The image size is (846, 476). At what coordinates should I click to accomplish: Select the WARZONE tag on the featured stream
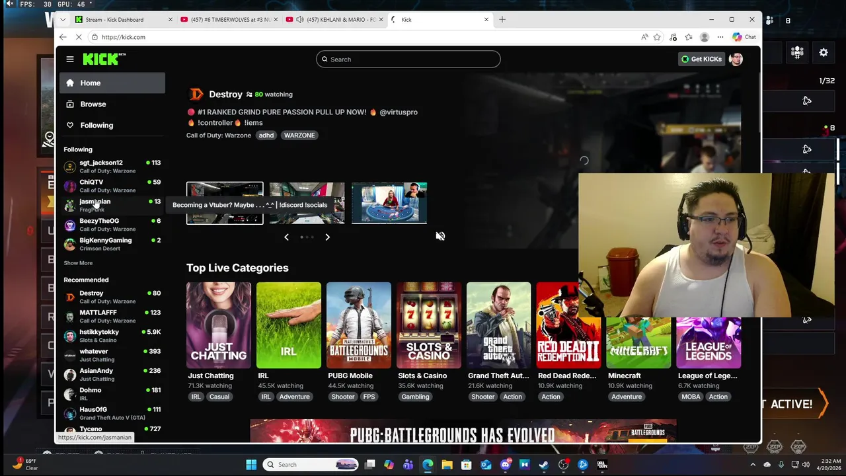coord(299,136)
